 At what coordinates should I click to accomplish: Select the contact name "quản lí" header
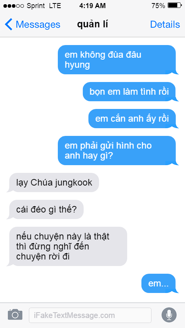point(92,25)
